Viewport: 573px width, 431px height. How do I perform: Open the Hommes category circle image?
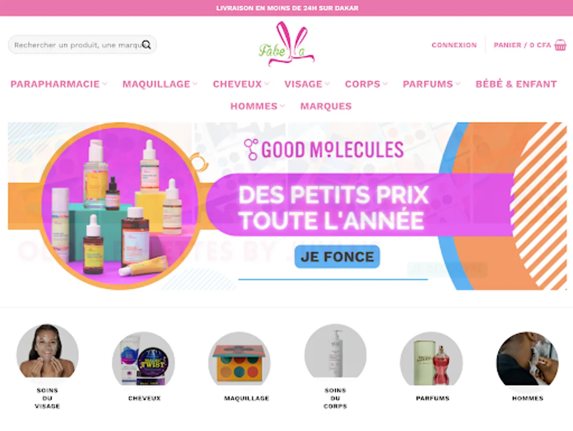coord(528,359)
